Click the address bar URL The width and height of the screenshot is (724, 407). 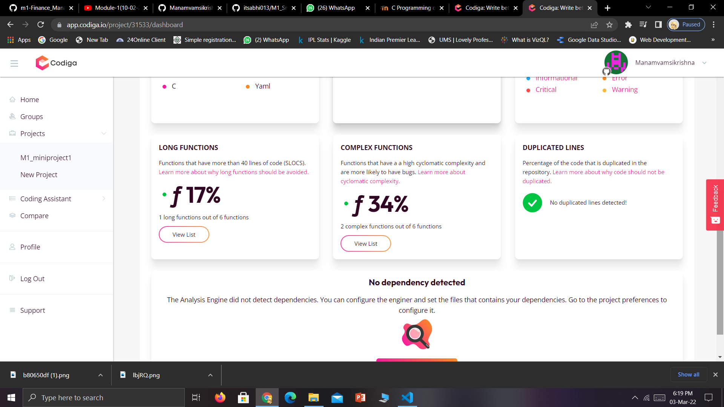(x=125, y=24)
